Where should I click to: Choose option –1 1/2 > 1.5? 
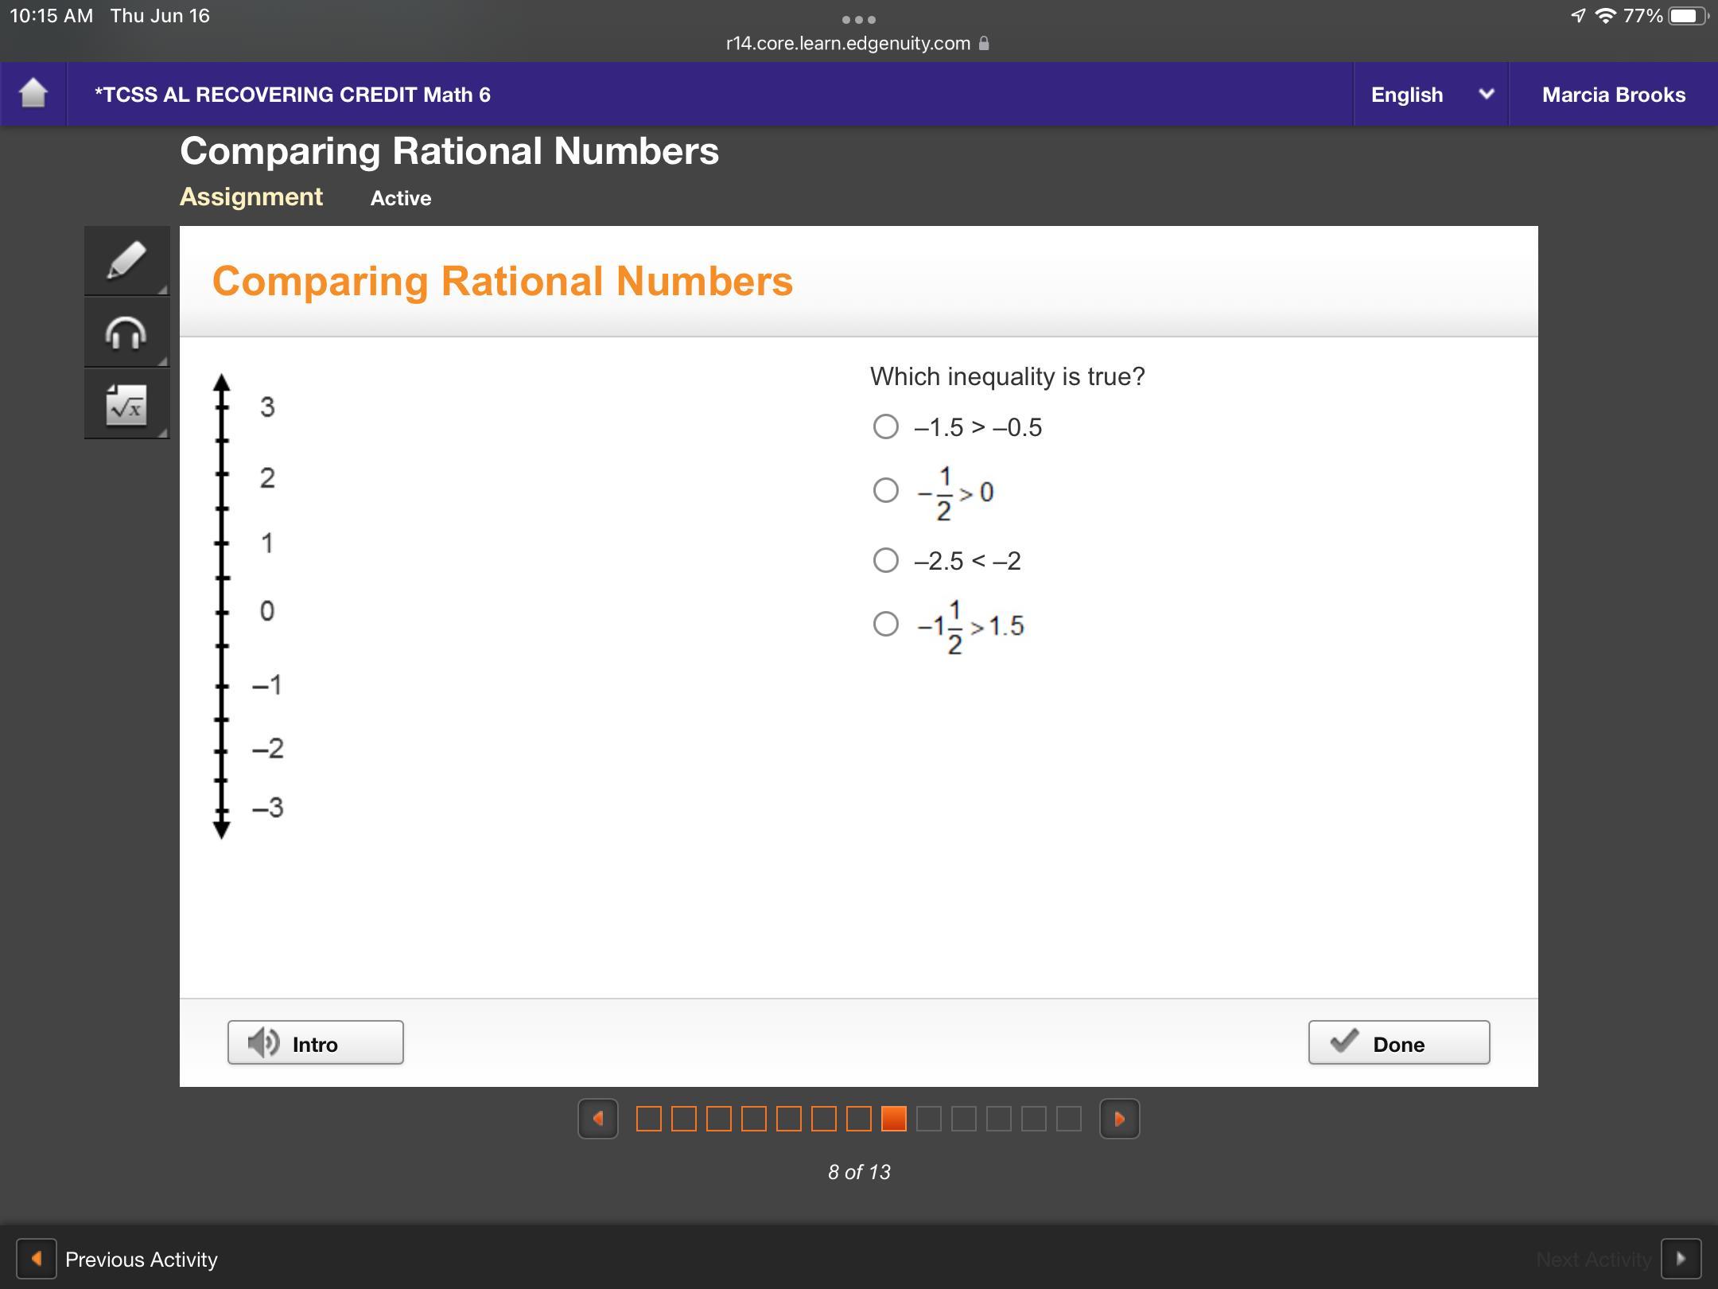(885, 624)
